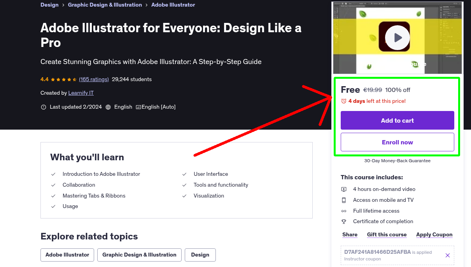Share this course
This screenshot has width=471, height=267.
coord(350,235)
